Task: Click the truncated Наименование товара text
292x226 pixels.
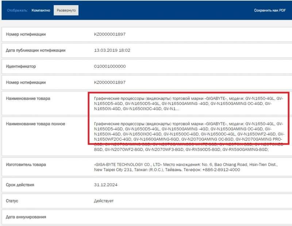Action: pyautogui.click(x=189, y=104)
